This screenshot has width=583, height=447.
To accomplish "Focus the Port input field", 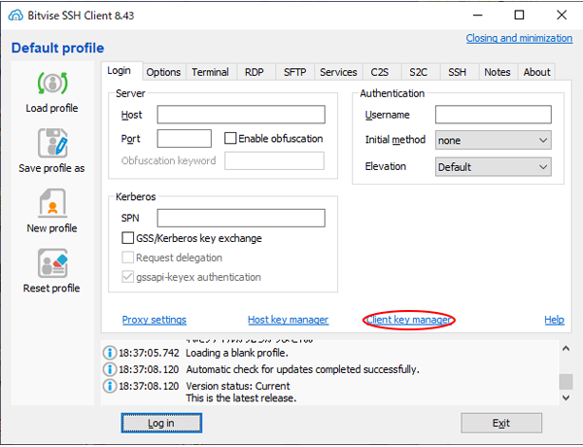I will 185,138.
